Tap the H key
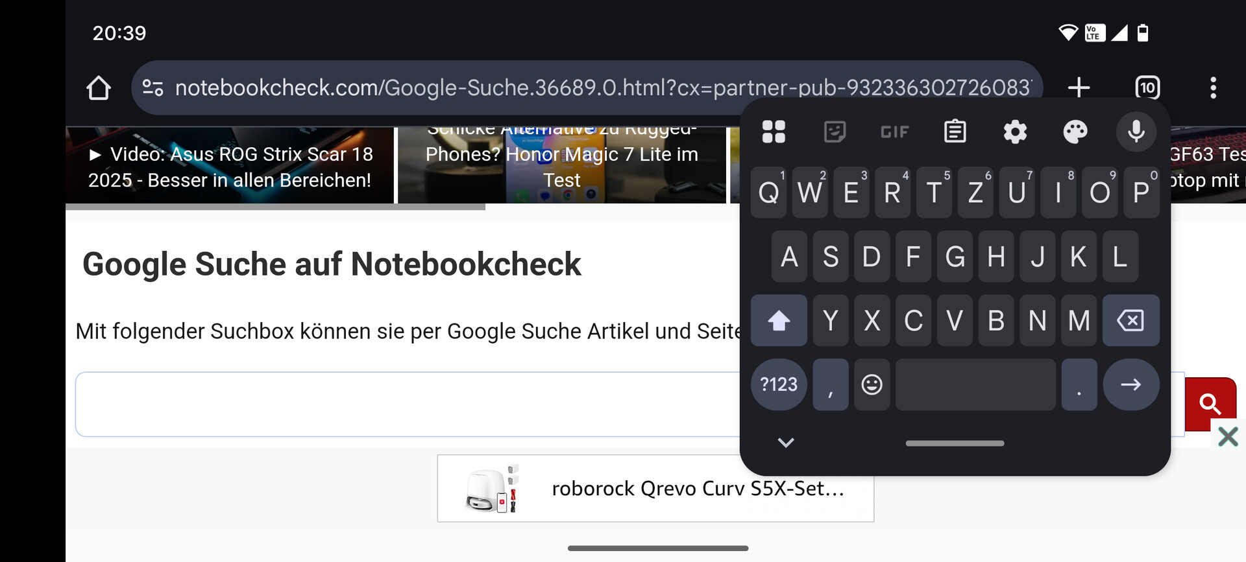1246x562 pixels. [x=996, y=257]
